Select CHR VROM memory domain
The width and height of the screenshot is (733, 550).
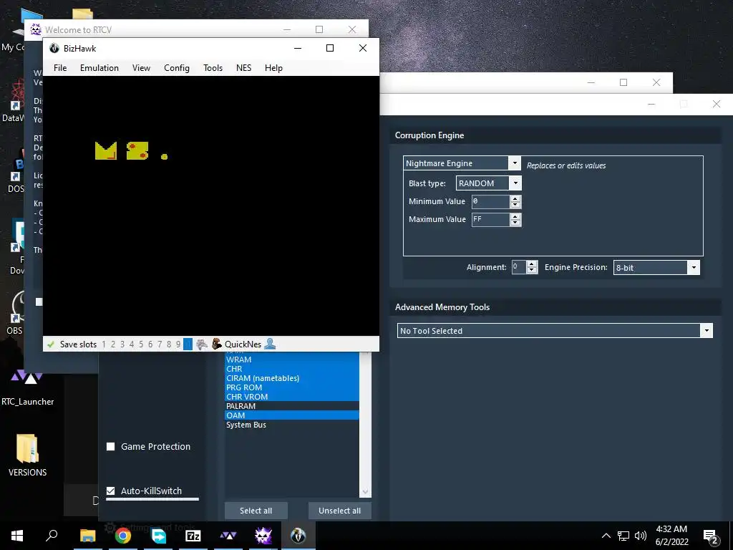click(292, 397)
